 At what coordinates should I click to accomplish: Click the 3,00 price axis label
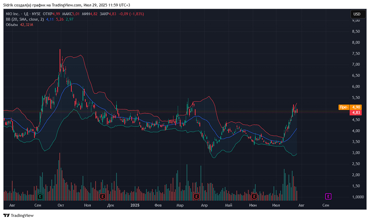(x=356, y=153)
